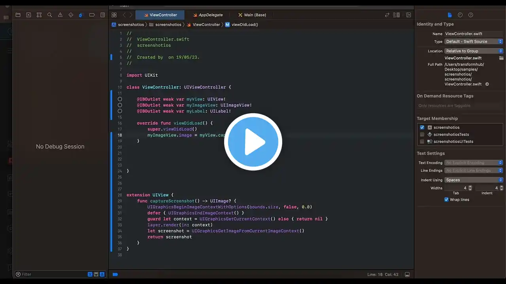Click the myLabel outlet connection circle
The height and width of the screenshot is (284, 506).
pos(120,111)
